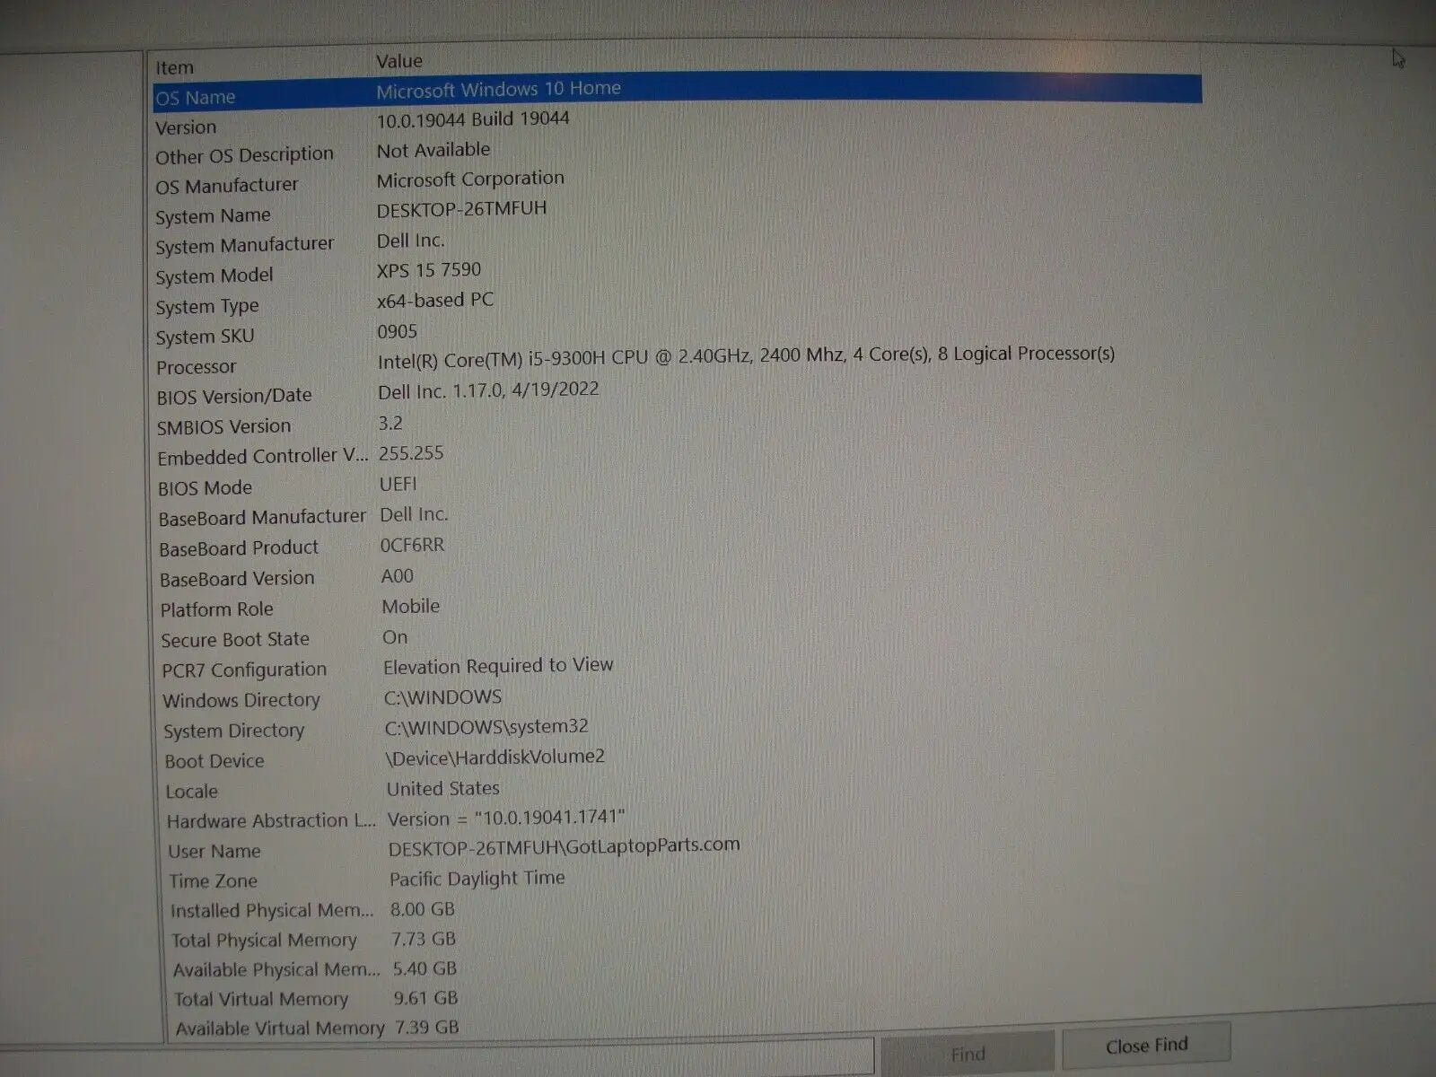Click the GotLaptopParts.com user name value
1436x1077 pixels.
565,846
